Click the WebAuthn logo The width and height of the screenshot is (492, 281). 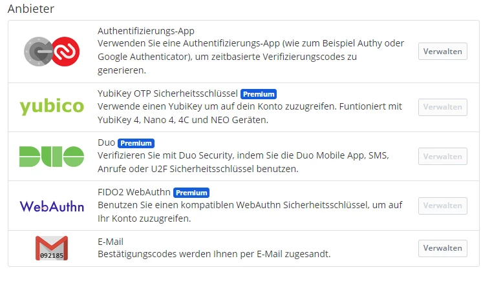[52, 206]
